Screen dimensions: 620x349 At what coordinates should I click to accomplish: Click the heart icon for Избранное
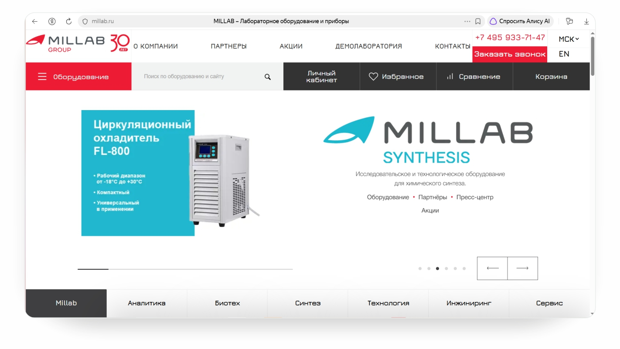(x=373, y=77)
